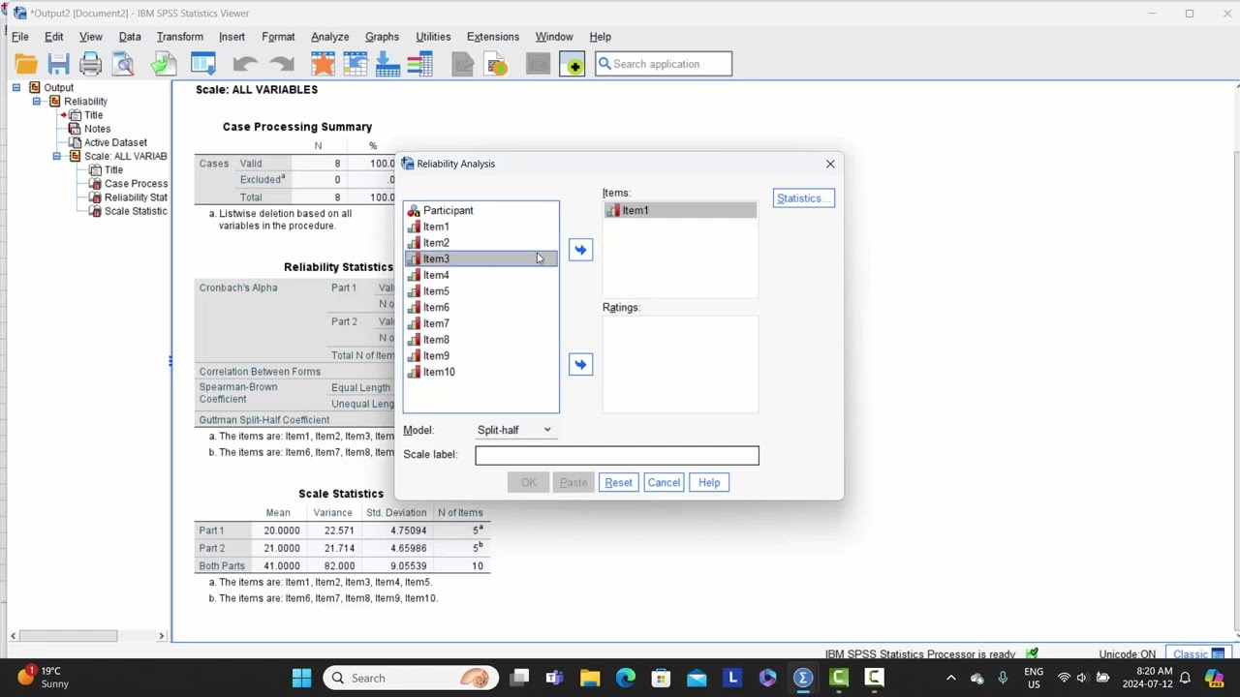1240x697 pixels.
Task: Collapse the Reliability tree node
Action: [x=37, y=101]
